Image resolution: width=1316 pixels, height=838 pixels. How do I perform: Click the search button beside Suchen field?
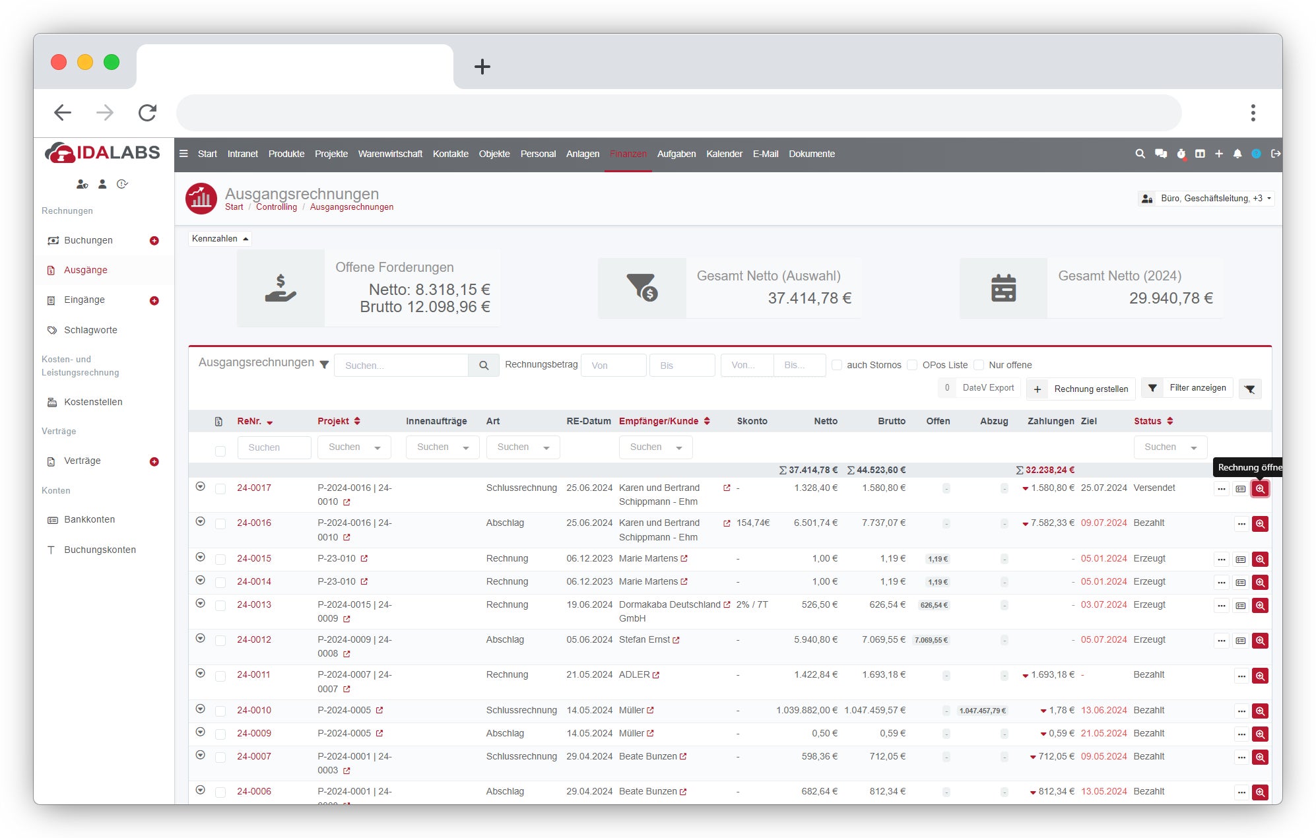[x=484, y=366]
